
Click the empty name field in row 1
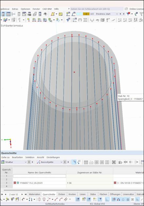(x=40, y=176)
